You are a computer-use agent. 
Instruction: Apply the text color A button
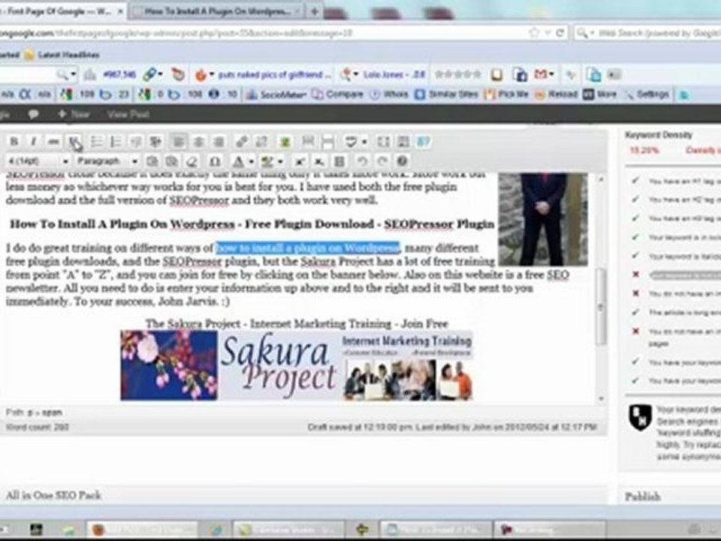pos(238,162)
